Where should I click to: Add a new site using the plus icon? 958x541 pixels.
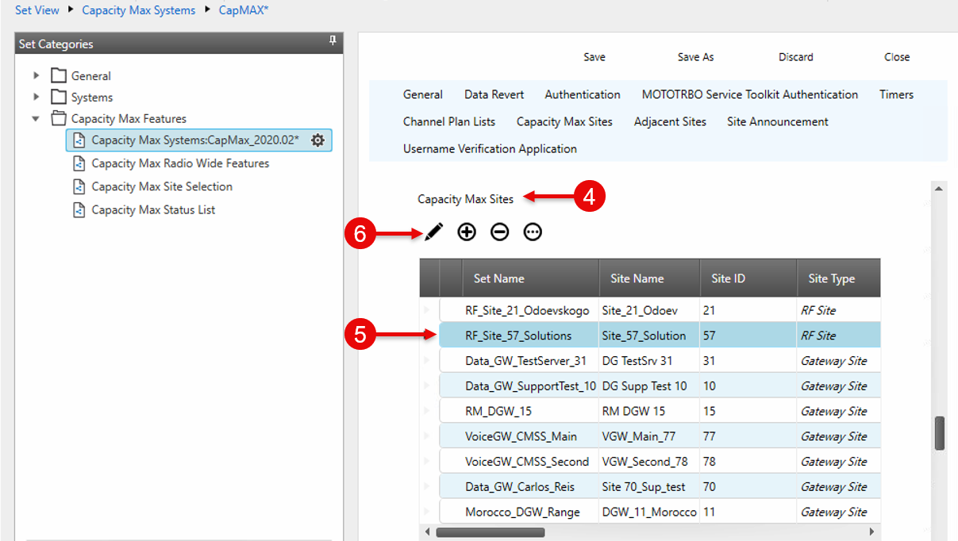tap(467, 232)
